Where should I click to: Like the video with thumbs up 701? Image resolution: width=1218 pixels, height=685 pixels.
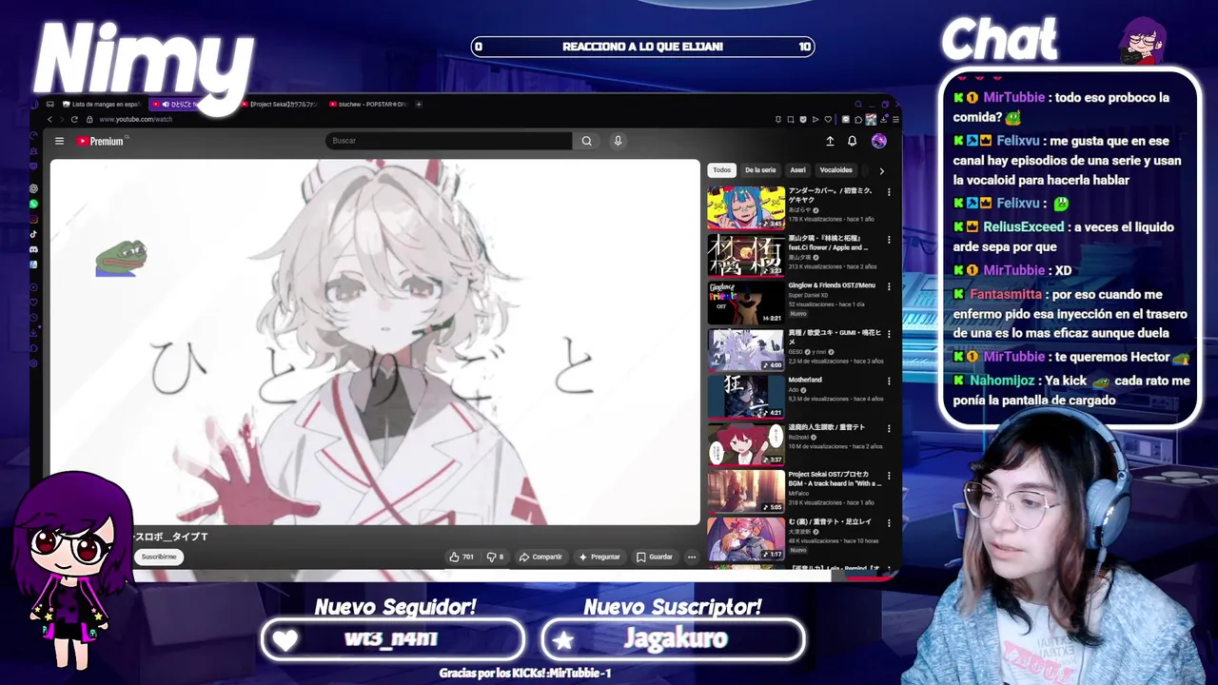click(462, 557)
